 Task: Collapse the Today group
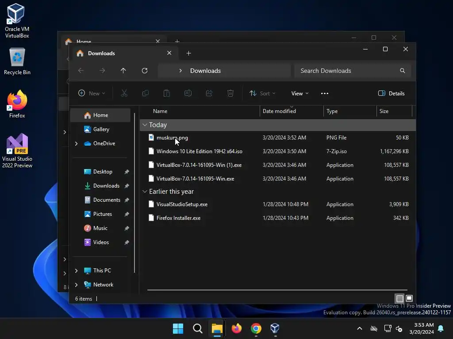pyautogui.click(x=145, y=125)
